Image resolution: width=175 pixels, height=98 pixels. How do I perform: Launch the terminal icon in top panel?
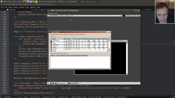point(25,1)
